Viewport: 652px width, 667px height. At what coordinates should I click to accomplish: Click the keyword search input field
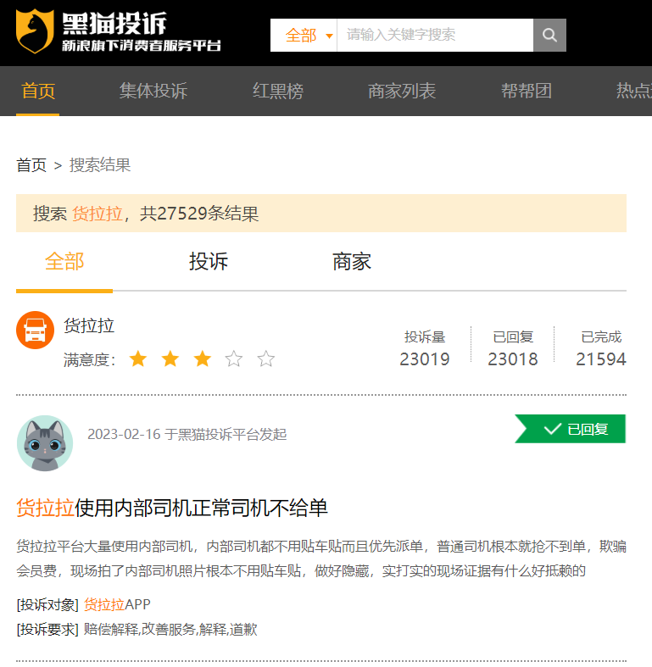[x=435, y=35]
